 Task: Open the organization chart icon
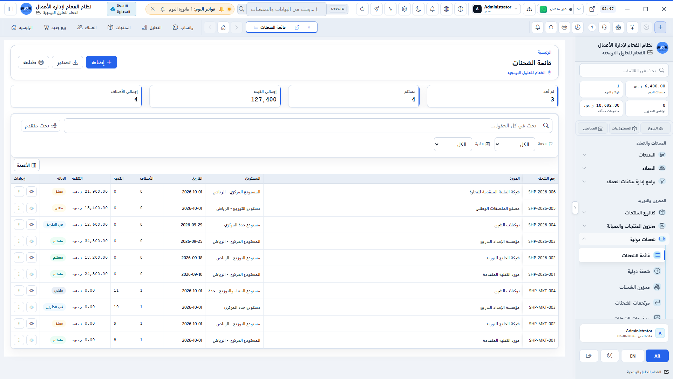tap(529, 9)
